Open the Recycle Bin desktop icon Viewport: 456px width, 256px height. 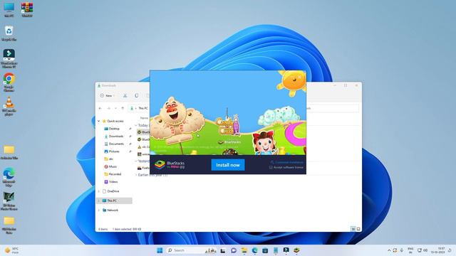[9, 33]
